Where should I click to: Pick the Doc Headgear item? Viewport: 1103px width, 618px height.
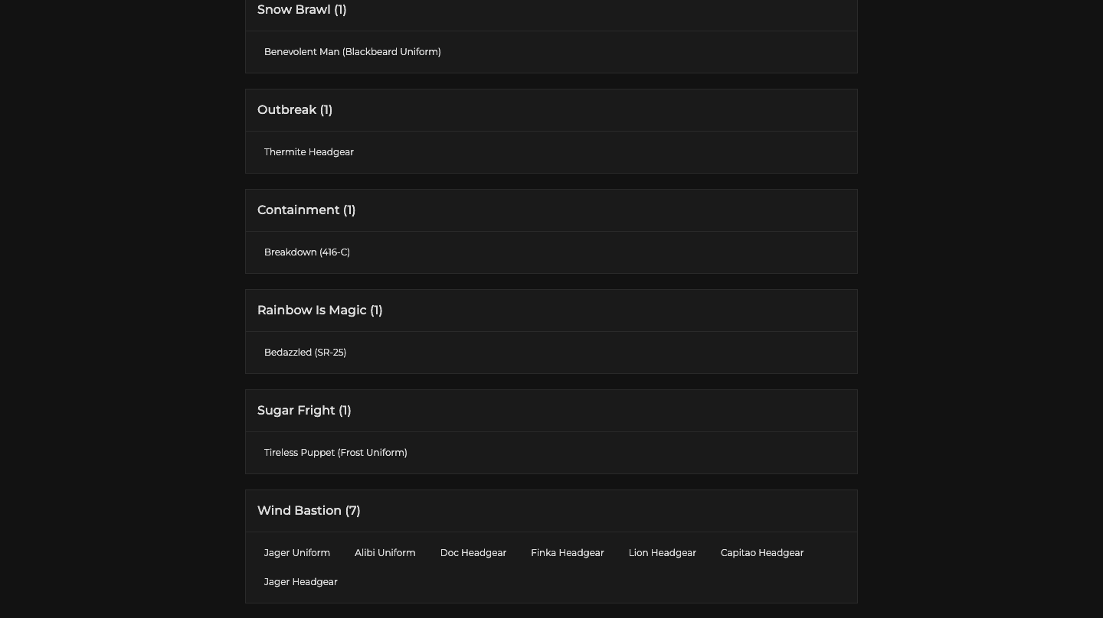[473, 553]
